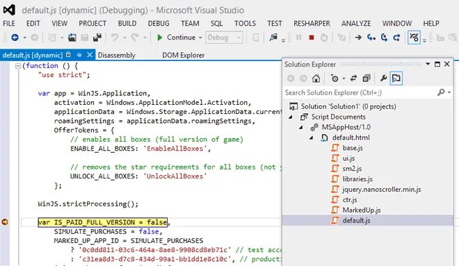
Task: Select default.js in Solution Explorer
Action: [x=356, y=220]
